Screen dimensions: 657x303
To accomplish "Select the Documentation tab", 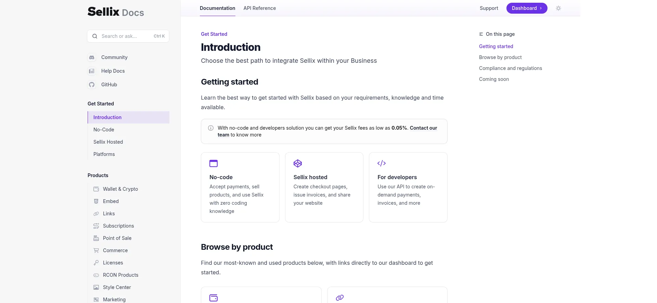I will click(217, 8).
